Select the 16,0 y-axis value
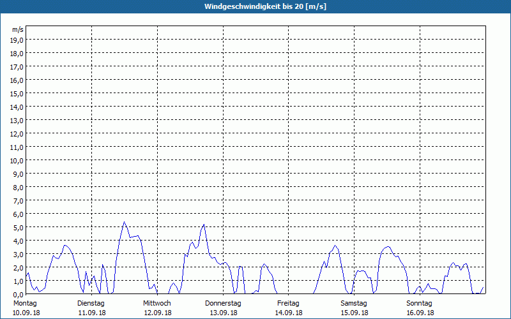Viewport: 511px width, 319px height. coord(17,80)
